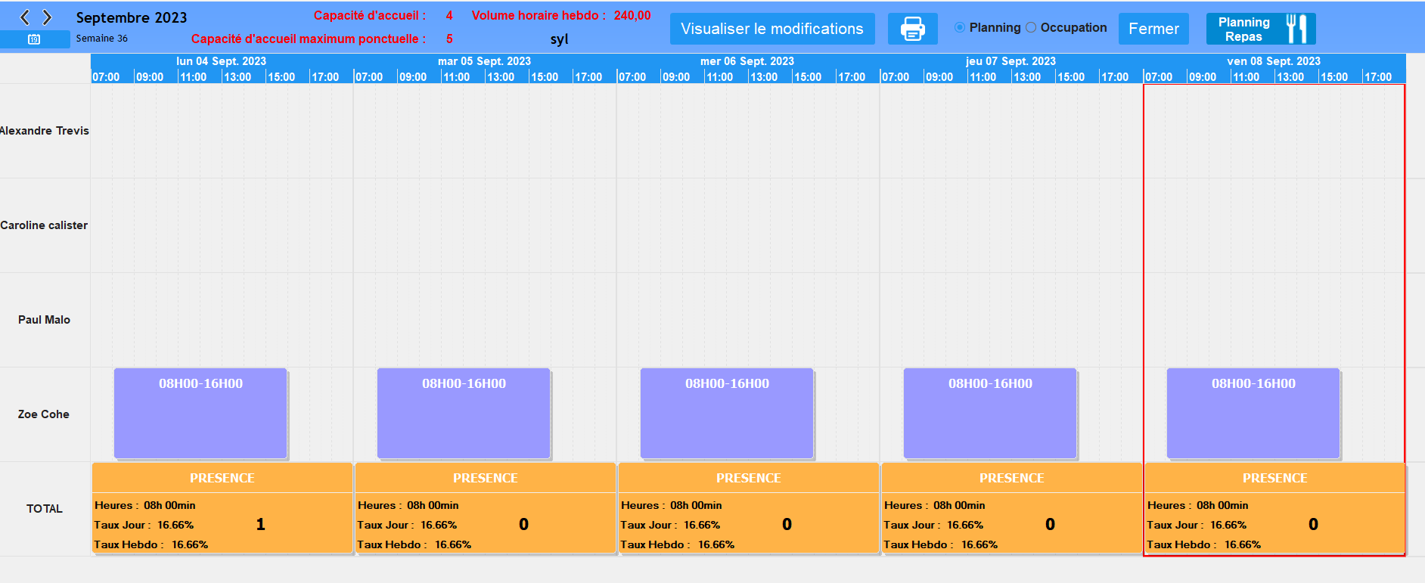
Task: Go to the previous week arrow
Action: click(25, 17)
